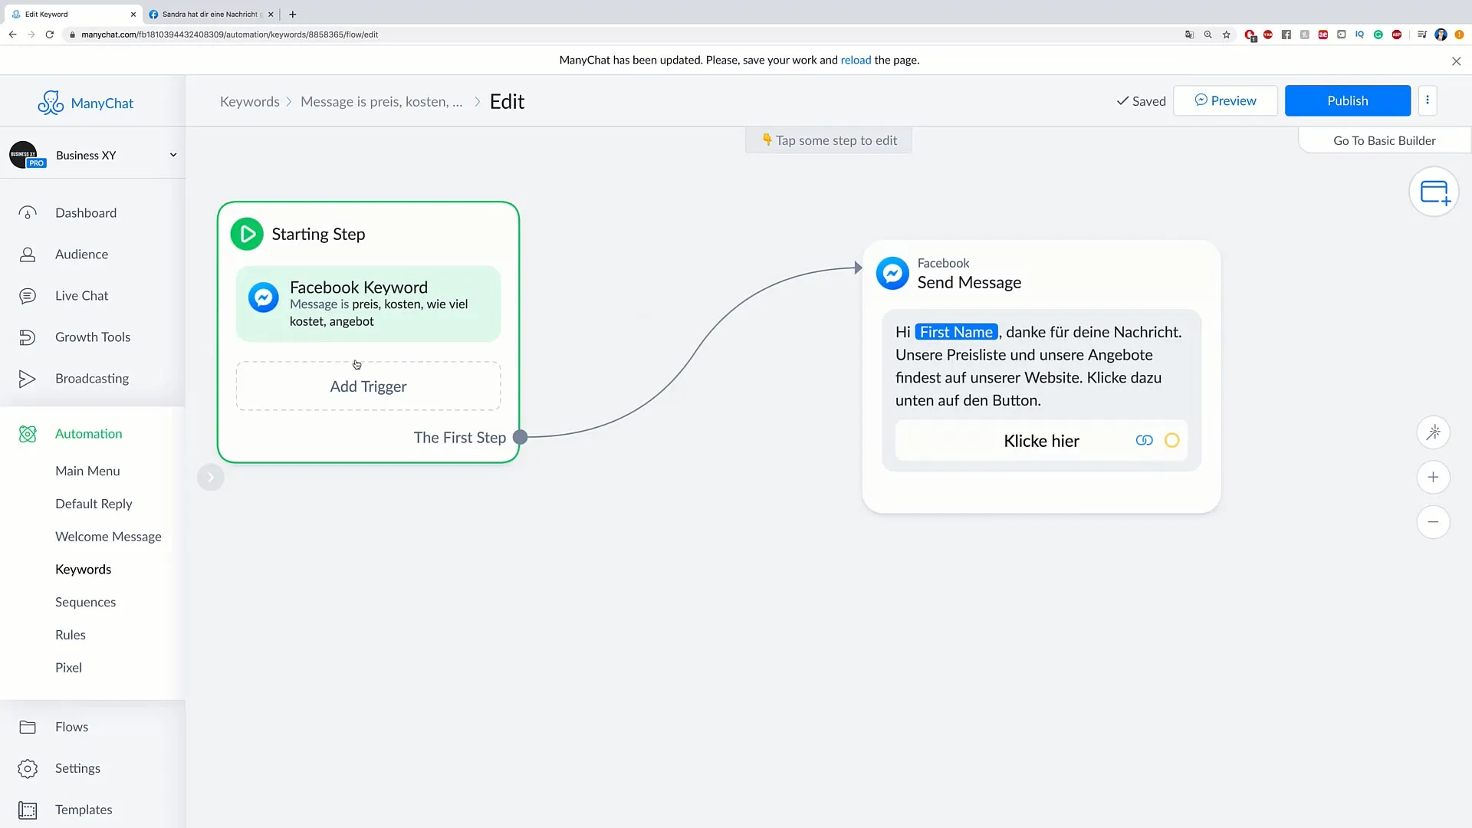Zoom out with the minus canvas button
Image resolution: width=1472 pixels, height=828 pixels.
(x=1433, y=522)
